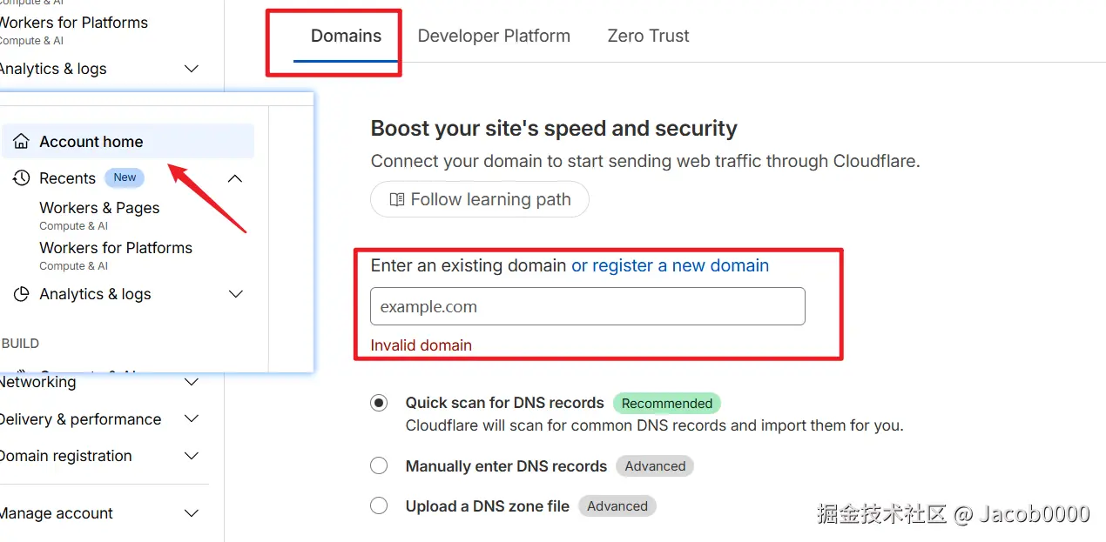Select Manually enter DNS records option
Viewport: 1106px width, 542px height.
coord(379,465)
